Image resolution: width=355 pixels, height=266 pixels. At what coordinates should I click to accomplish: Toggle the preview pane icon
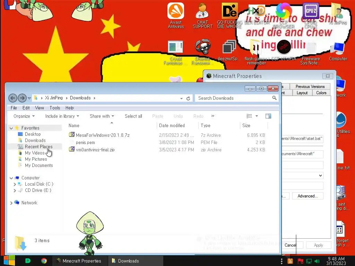(x=268, y=116)
